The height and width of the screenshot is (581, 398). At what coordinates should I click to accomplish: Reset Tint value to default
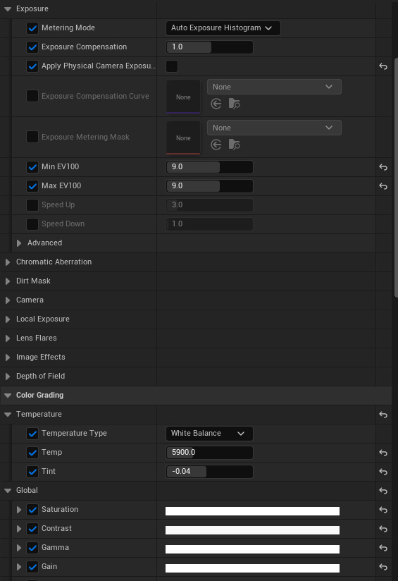tap(383, 471)
